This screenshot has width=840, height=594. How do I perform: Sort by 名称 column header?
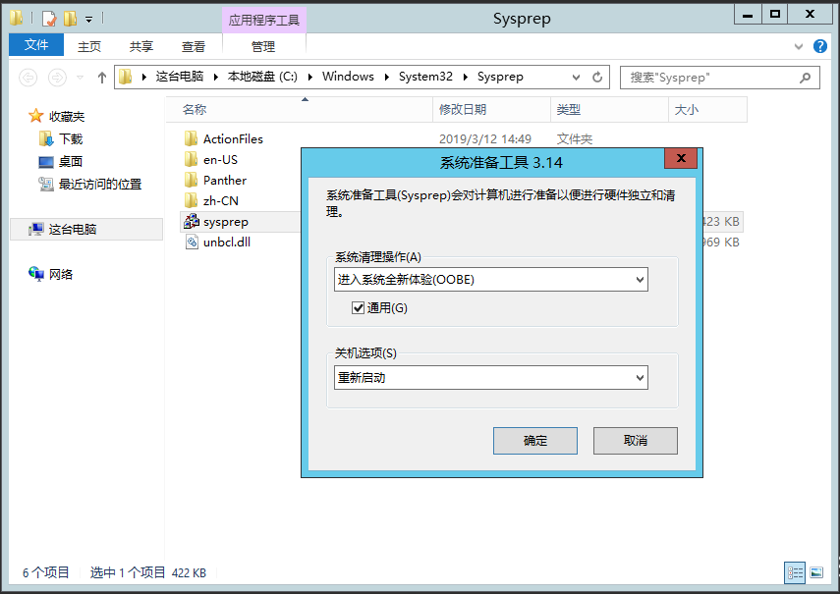(299, 110)
